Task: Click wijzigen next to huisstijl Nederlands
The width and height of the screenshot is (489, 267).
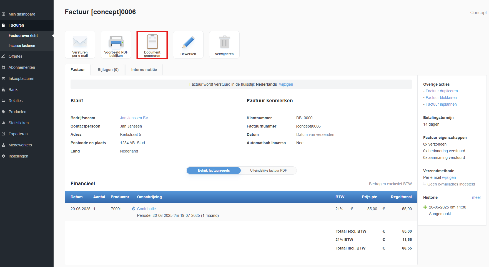Action: (286, 84)
